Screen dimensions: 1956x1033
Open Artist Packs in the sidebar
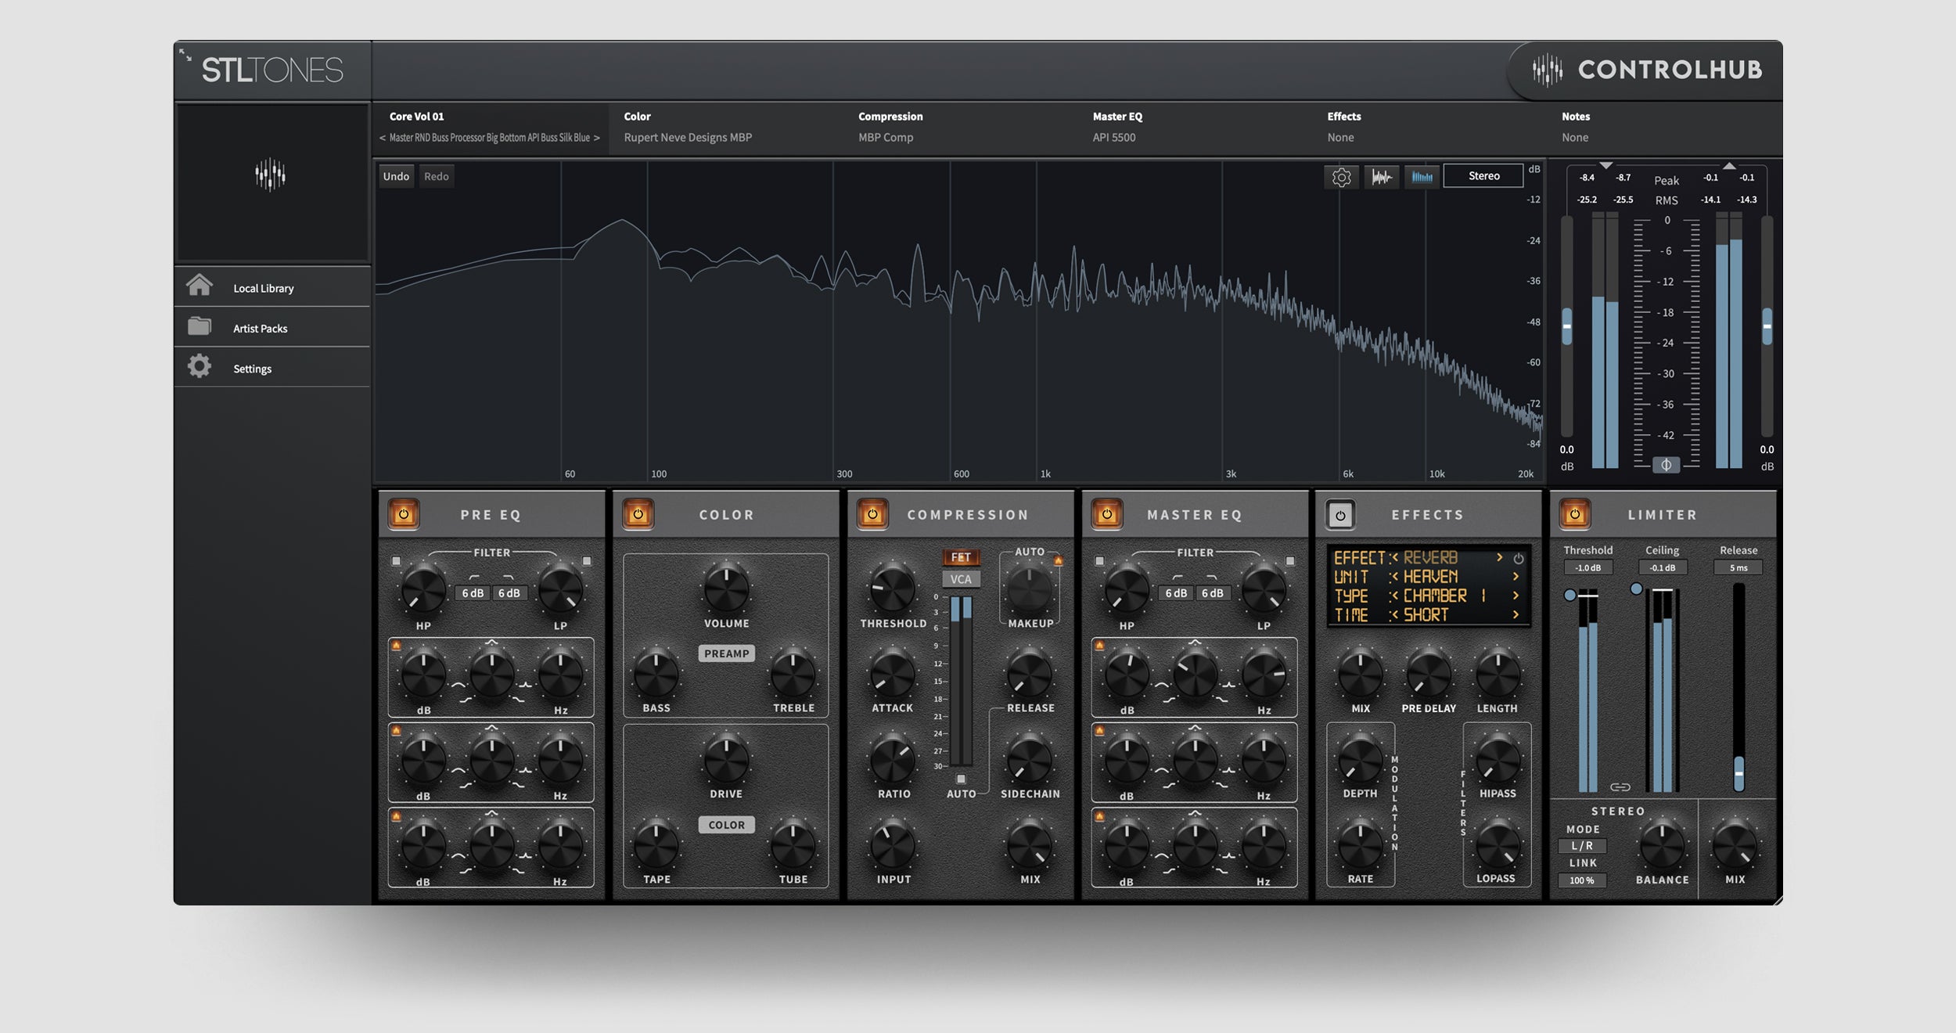(x=272, y=328)
